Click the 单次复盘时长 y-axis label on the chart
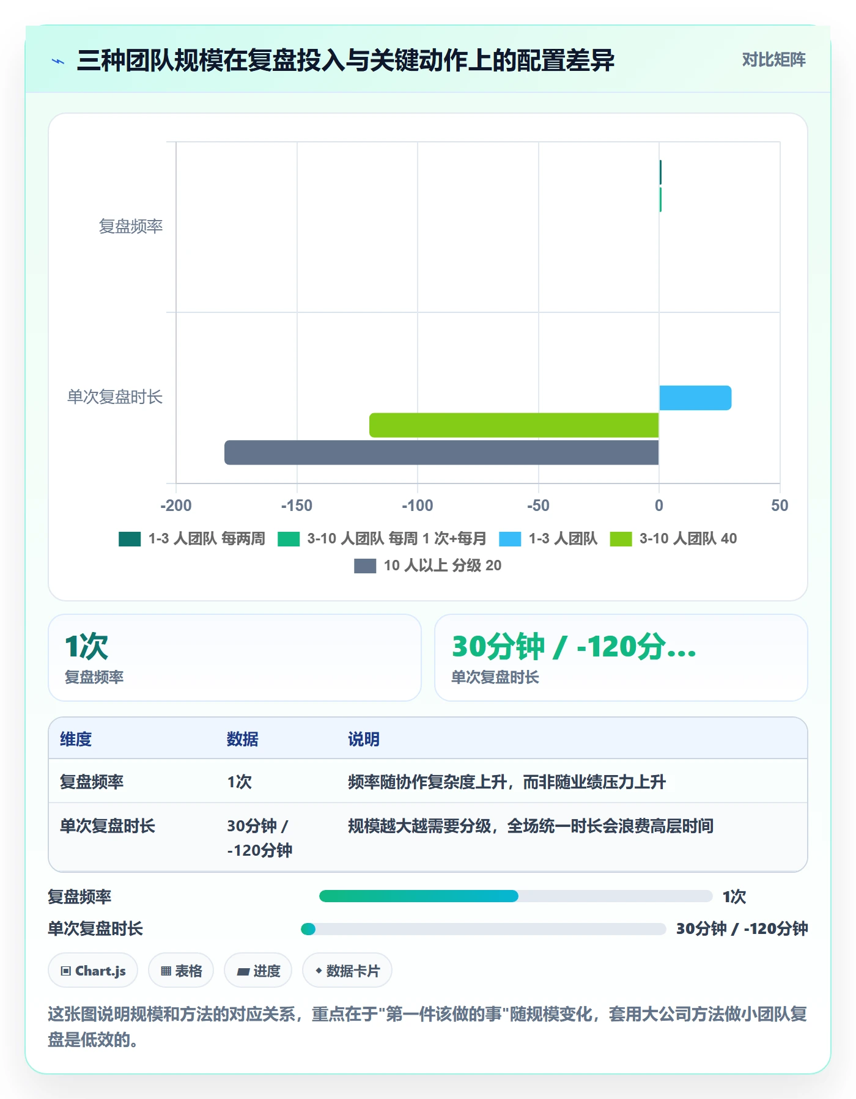The width and height of the screenshot is (856, 1099). (115, 397)
